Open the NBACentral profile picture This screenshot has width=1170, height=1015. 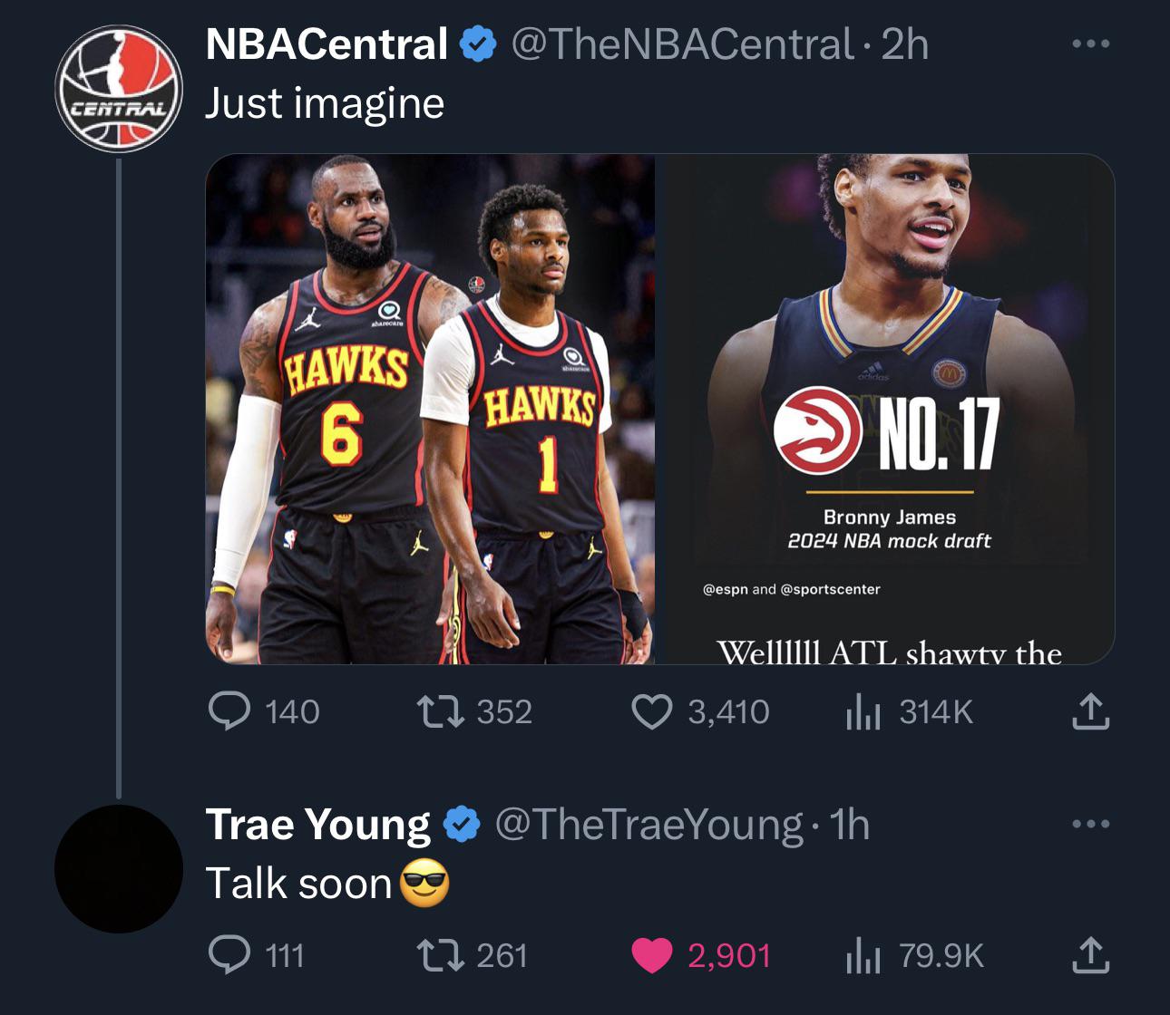[x=119, y=89]
